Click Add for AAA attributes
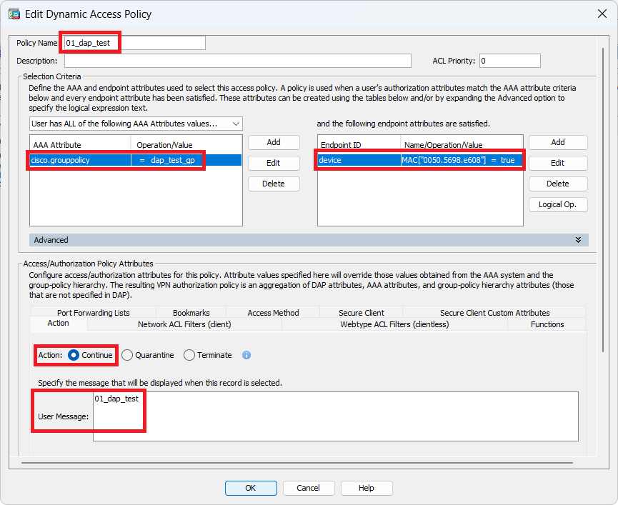 (x=274, y=142)
